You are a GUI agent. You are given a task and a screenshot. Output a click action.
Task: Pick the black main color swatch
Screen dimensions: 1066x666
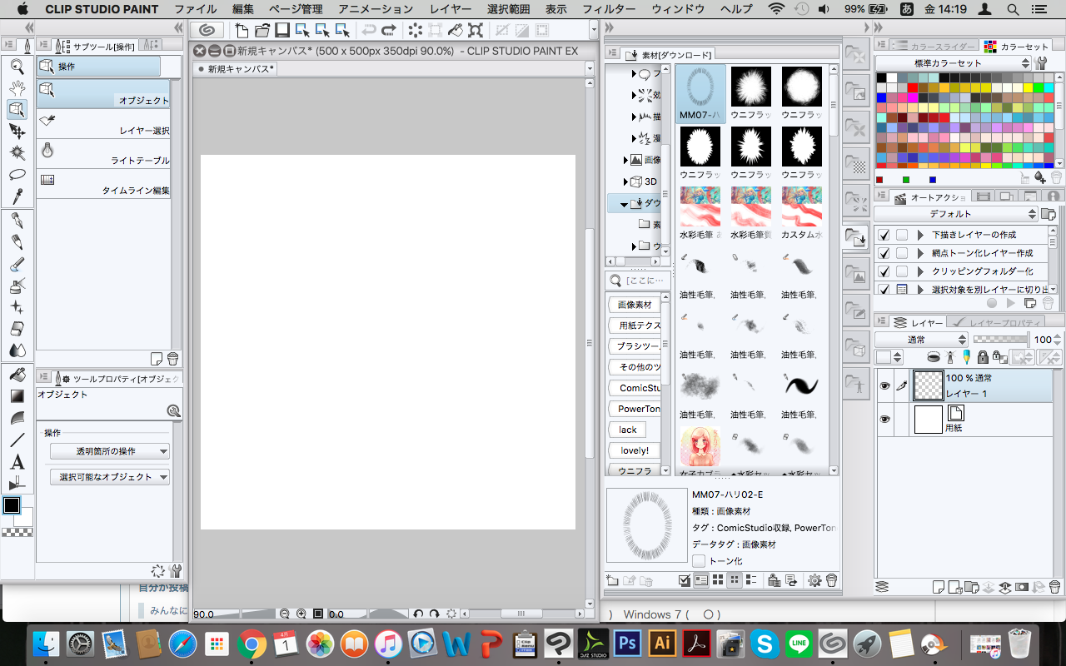(x=12, y=505)
